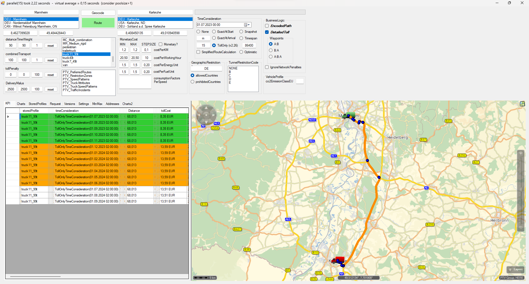The width and height of the screenshot is (529, 284).
Task: Select the B:A waypoints radio button
Action: click(x=271, y=50)
